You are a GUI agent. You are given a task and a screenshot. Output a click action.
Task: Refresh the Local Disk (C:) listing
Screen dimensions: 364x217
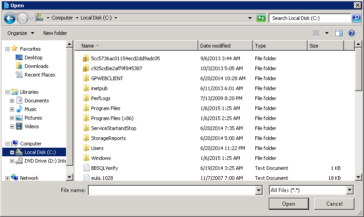coord(261,18)
